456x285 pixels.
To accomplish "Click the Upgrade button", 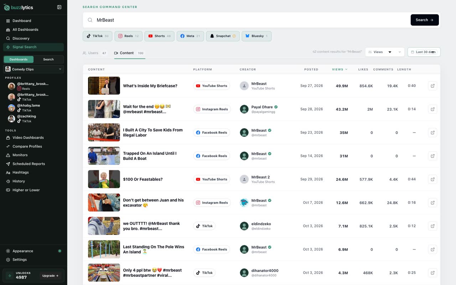I will (x=51, y=276).
